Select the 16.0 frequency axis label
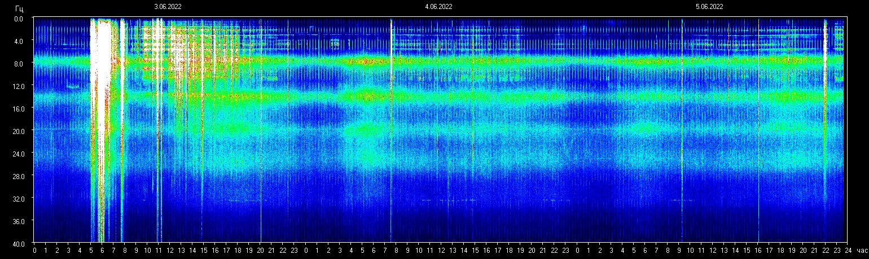Image resolution: width=869 pixels, height=259 pixels. coord(18,109)
